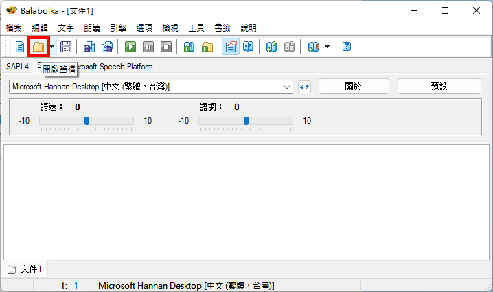The image size is (493, 292).
Task: Click the AB book dictionary icon
Action: coord(249,47)
